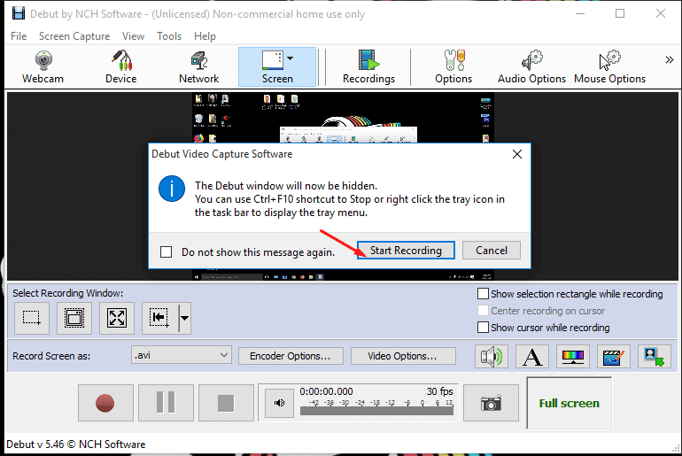The height and width of the screenshot is (456, 682).
Task: Select the Network capture source
Action: (198, 66)
